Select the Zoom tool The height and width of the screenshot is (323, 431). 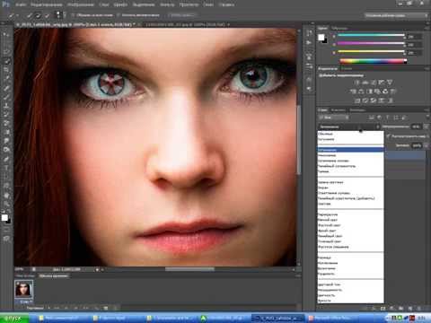(x=6, y=204)
